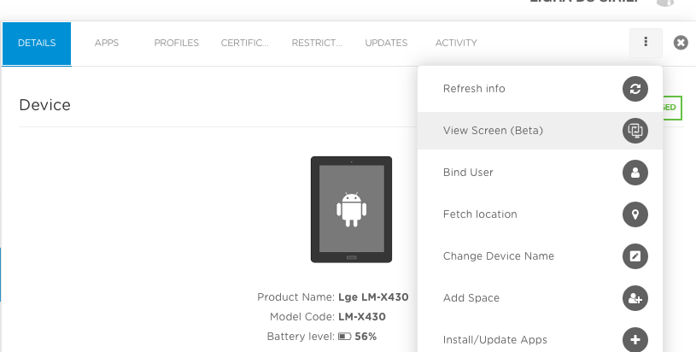Choose Install/Update Apps menu entry
The image size is (696, 352).
click(x=541, y=339)
